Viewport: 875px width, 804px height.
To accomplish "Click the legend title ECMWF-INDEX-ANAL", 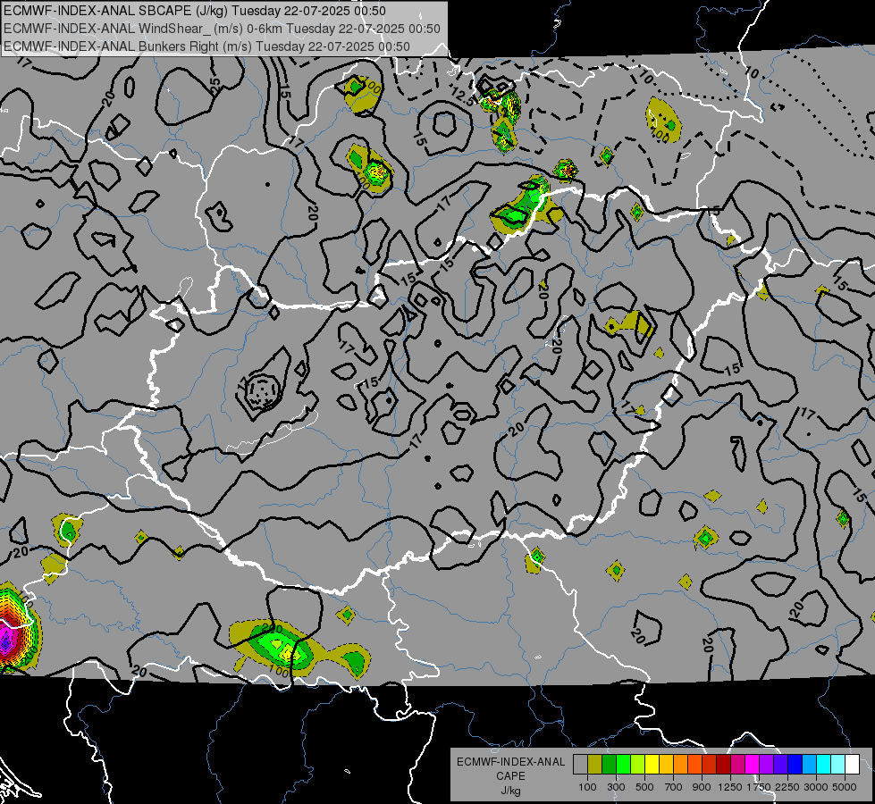I will pos(511,762).
